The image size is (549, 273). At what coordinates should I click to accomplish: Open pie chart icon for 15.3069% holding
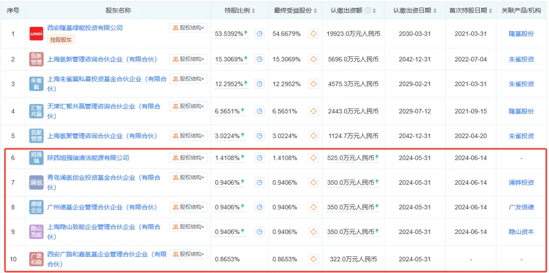[259, 59]
